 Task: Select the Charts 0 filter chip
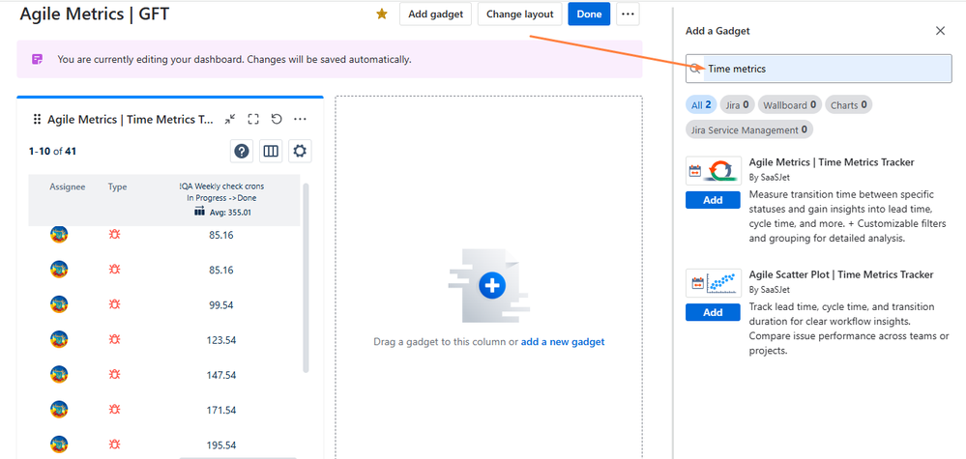(849, 105)
